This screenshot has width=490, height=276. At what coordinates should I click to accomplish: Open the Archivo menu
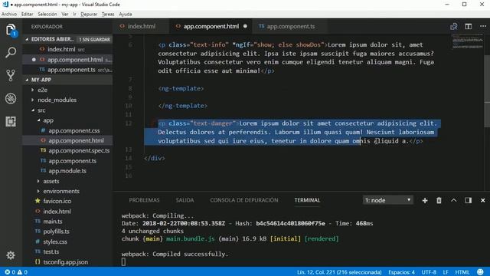(9, 14)
